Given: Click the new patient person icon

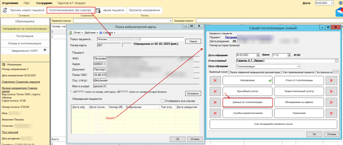Looking at the screenshot, I should point(5,10).
